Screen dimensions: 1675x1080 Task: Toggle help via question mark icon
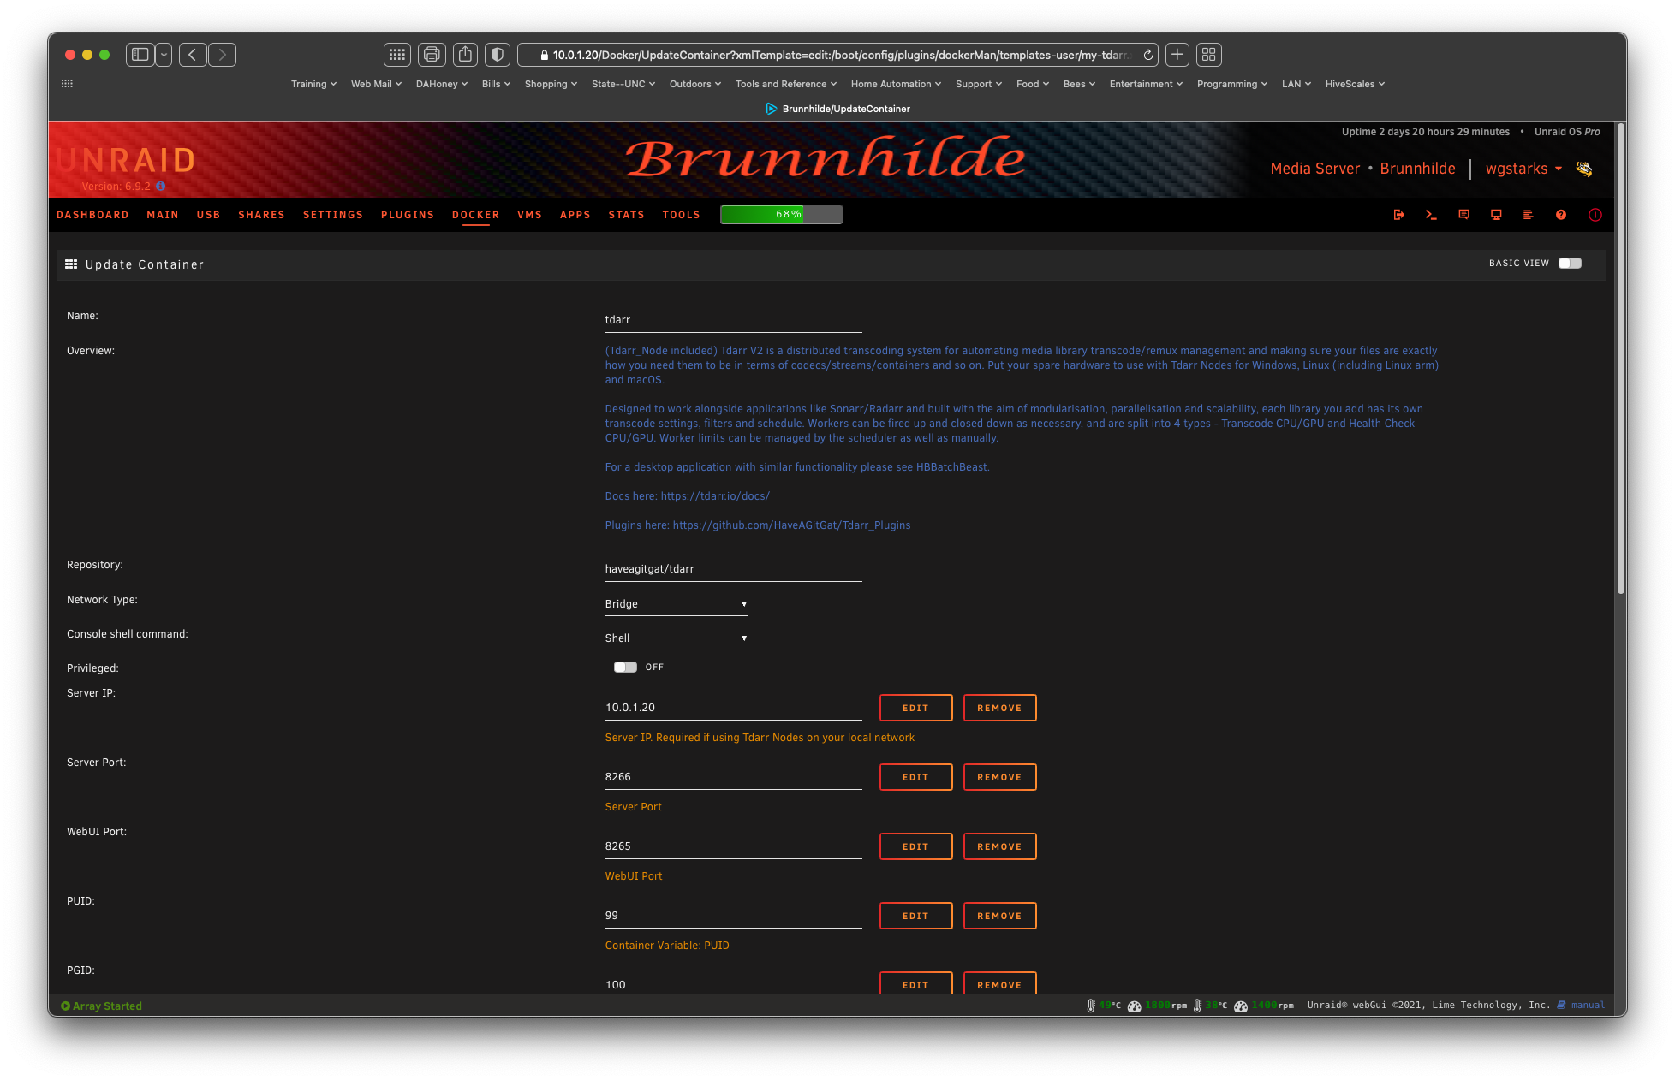tap(1561, 215)
